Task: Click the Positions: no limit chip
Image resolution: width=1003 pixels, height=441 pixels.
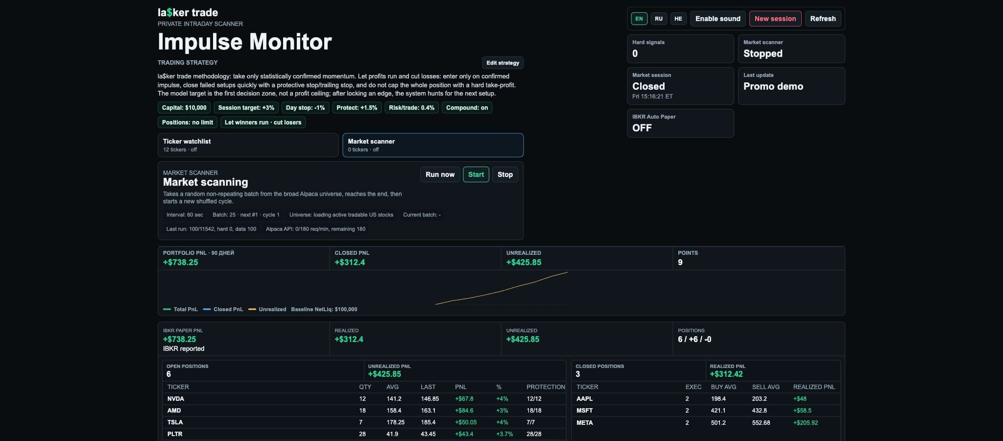Action: pos(188,122)
